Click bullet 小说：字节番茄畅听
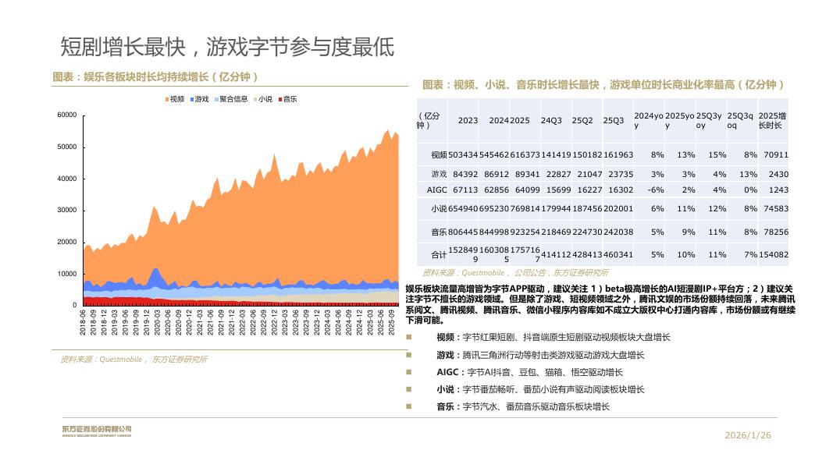 [x=540, y=389]
